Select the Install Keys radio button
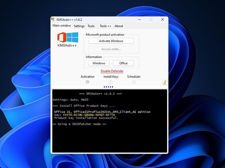This screenshot has width=225, height=168. click(x=111, y=81)
